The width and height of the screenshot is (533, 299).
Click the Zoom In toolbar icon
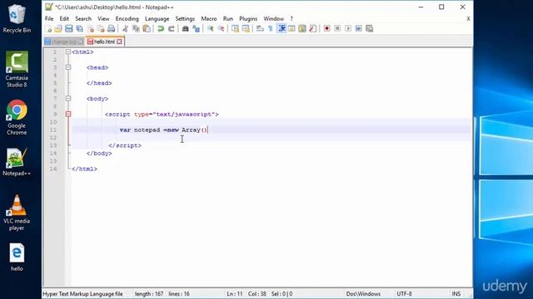pyautogui.click(x=211, y=29)
